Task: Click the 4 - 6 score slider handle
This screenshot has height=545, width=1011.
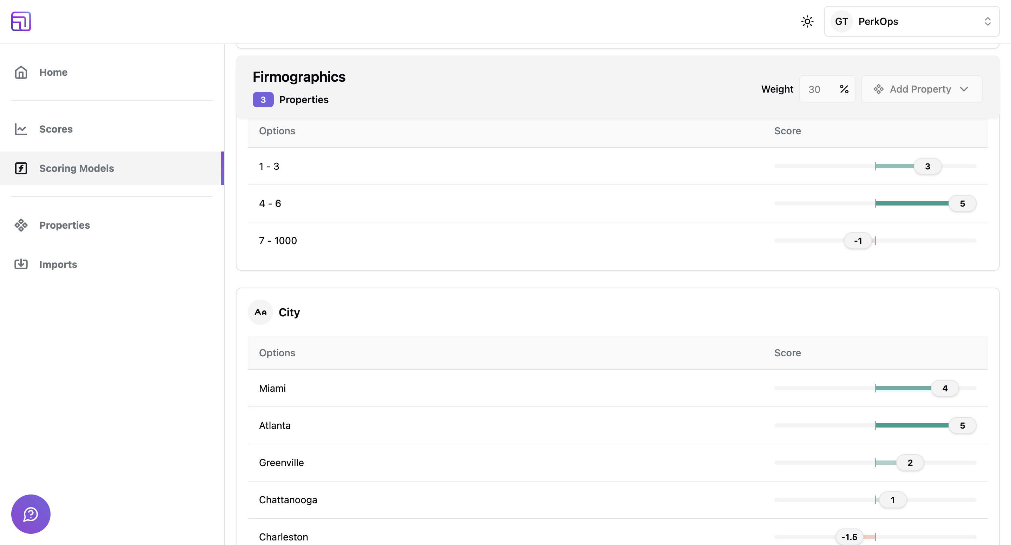Action: point(962,203)
